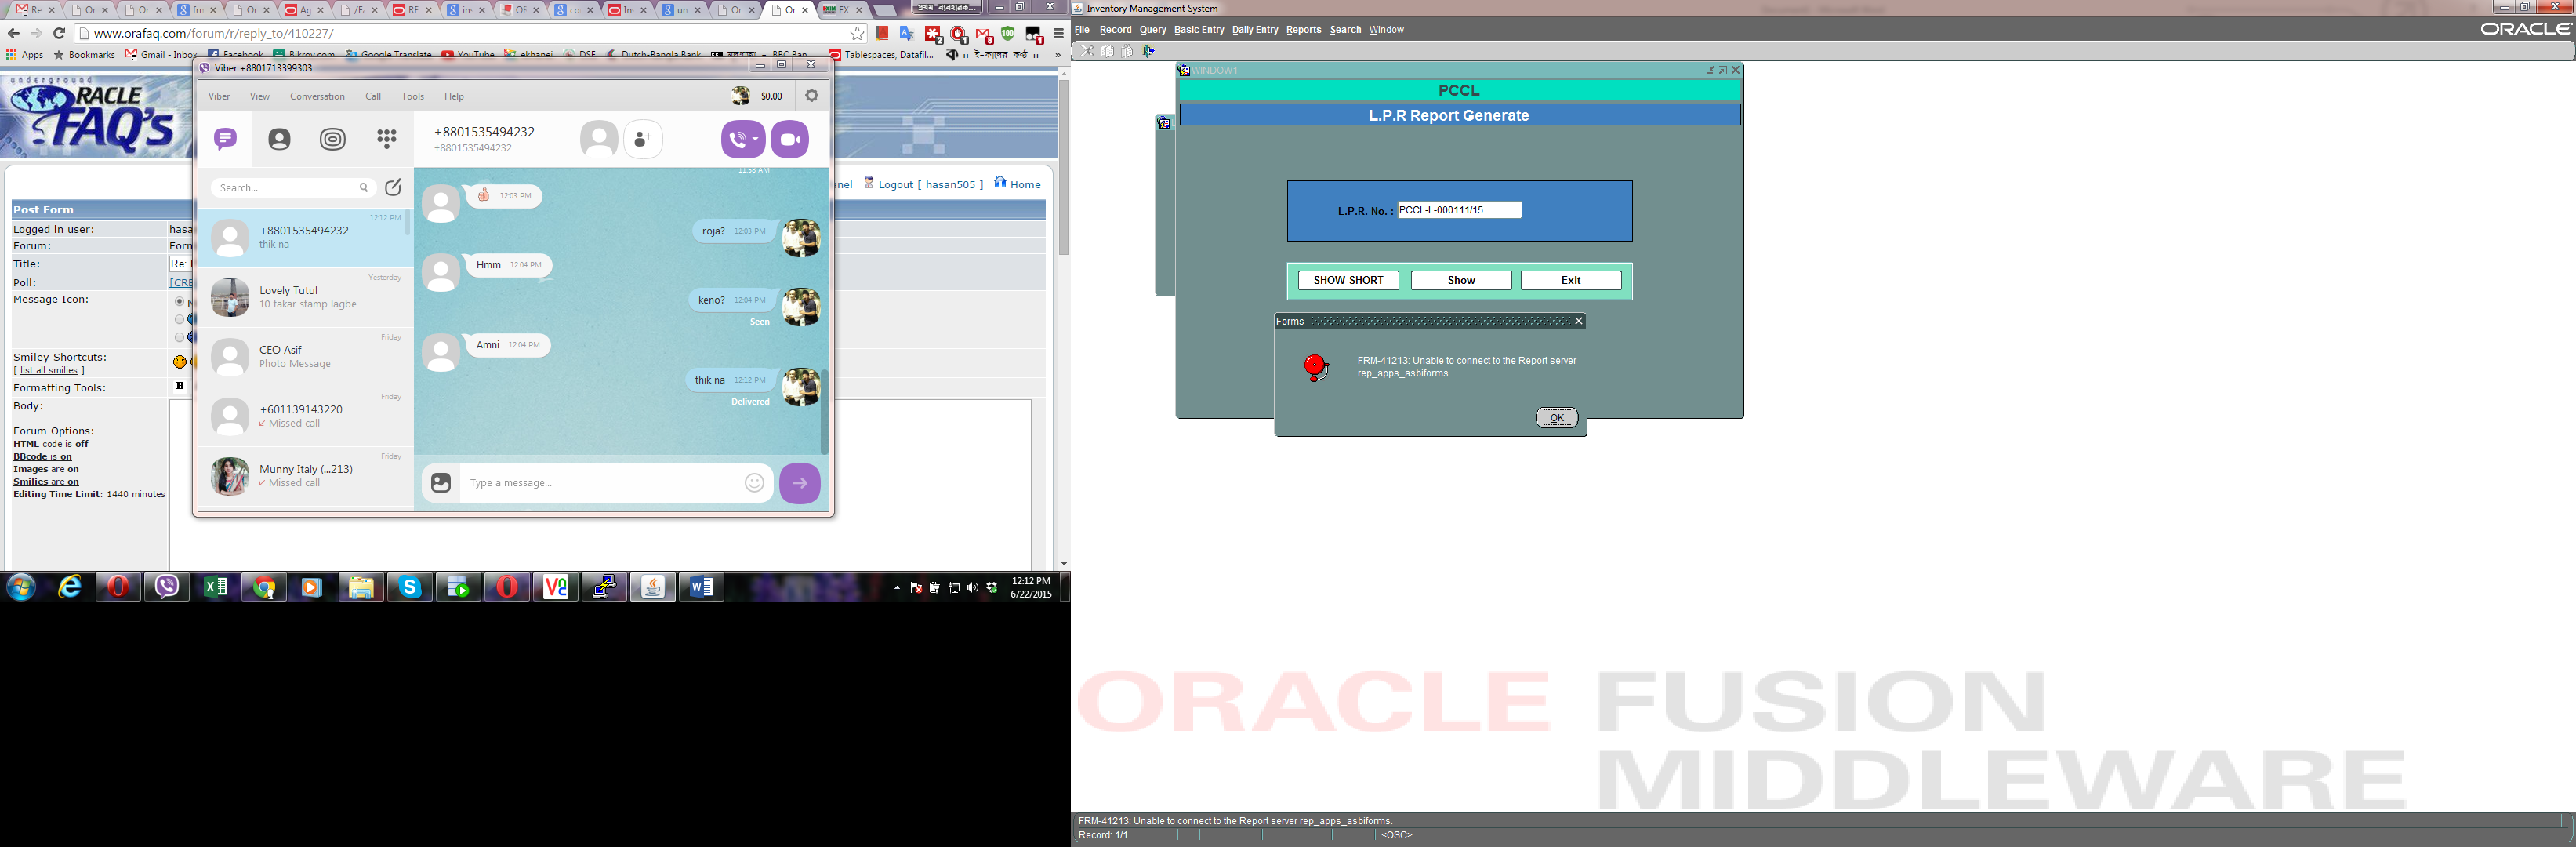This screenshot has height=847, width=2576.
Task: Open VNC from the taskbar
Action: click(556, 587)
